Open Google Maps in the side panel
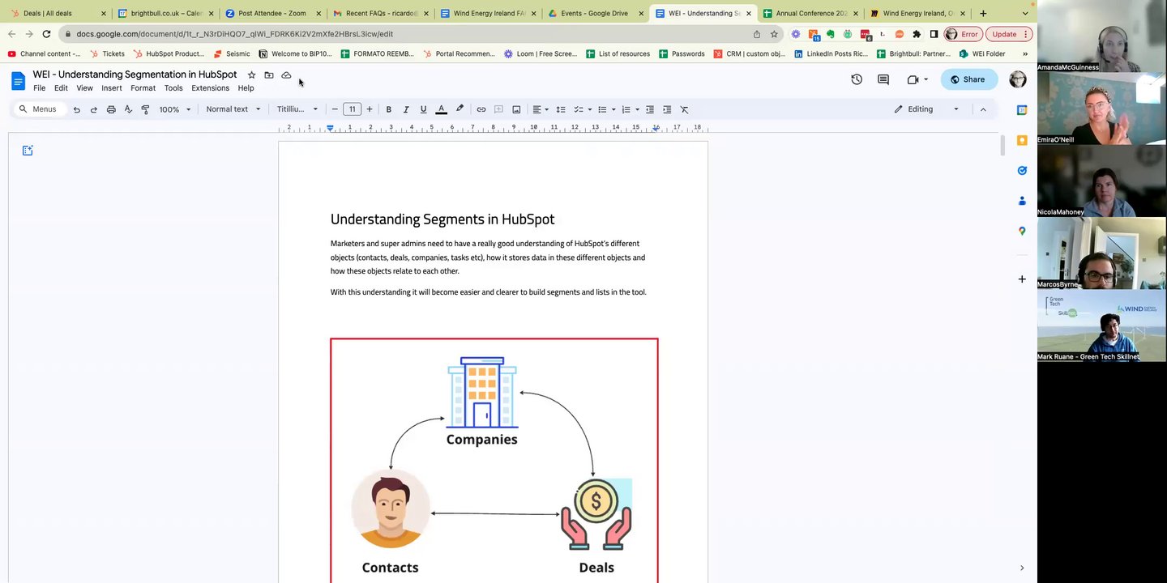Screen dimensions: 1167x583 click(x=1022, y=231)
